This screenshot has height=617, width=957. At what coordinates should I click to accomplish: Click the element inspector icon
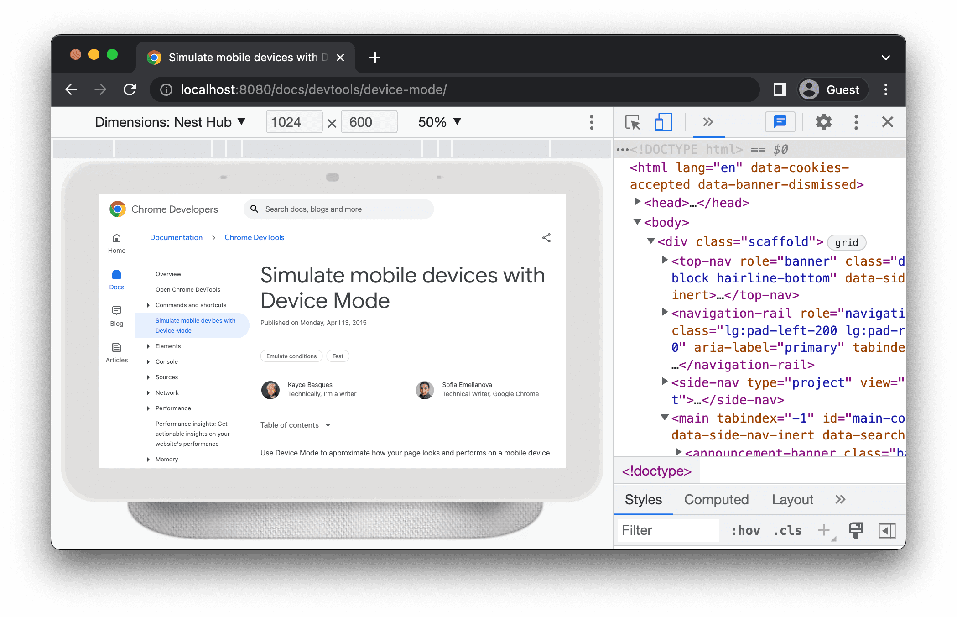631,123
